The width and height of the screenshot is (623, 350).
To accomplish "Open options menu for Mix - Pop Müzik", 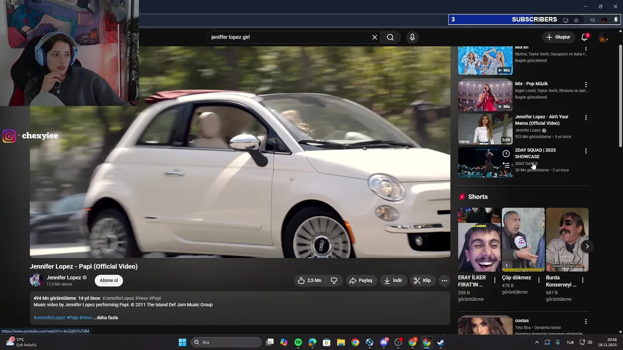I will (586, 85).
